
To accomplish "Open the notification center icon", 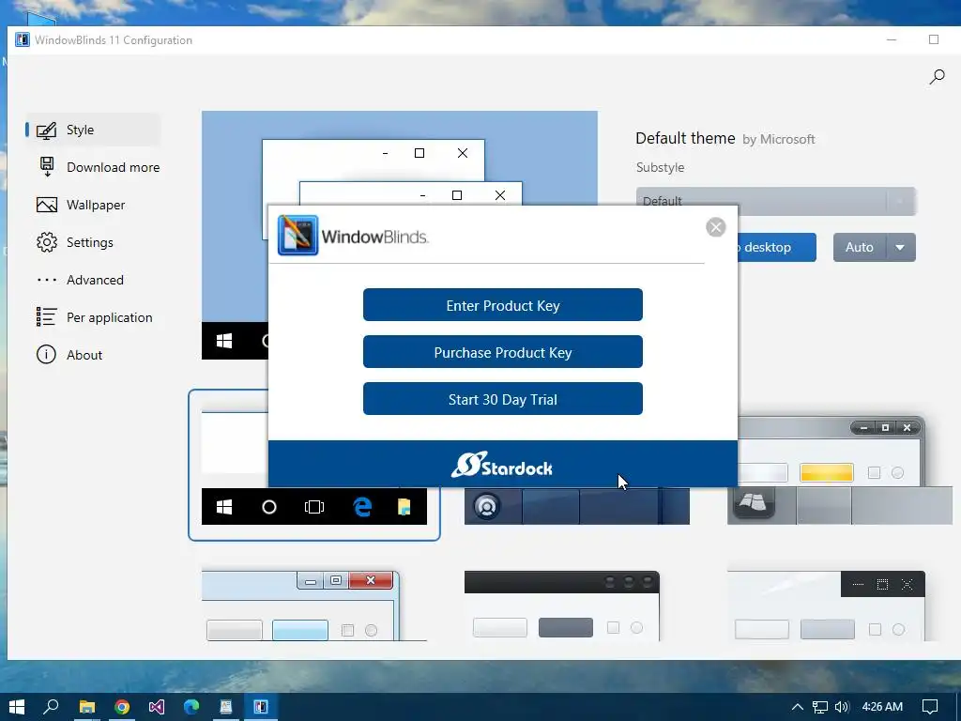I will [x=930, y=707].
